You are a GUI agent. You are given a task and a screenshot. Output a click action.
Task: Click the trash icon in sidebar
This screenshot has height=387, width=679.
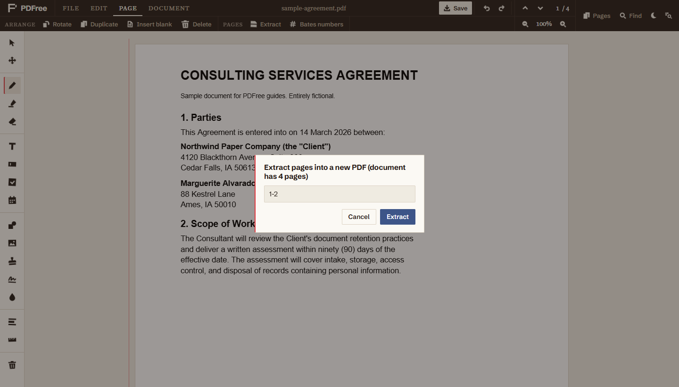tap(12, 365)
